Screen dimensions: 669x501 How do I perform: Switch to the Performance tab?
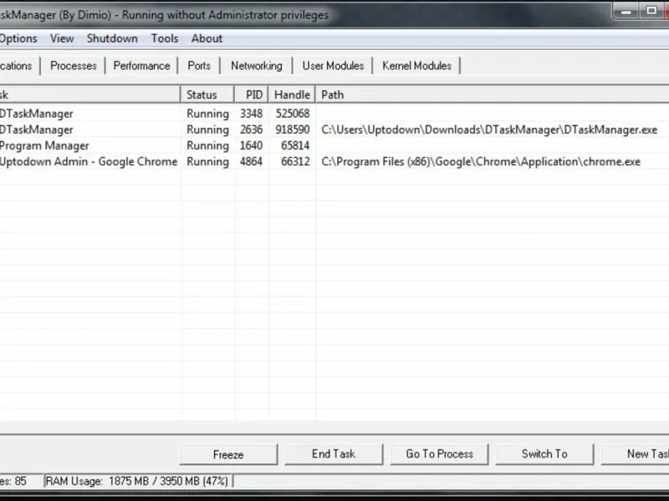[x=141, y=66]
